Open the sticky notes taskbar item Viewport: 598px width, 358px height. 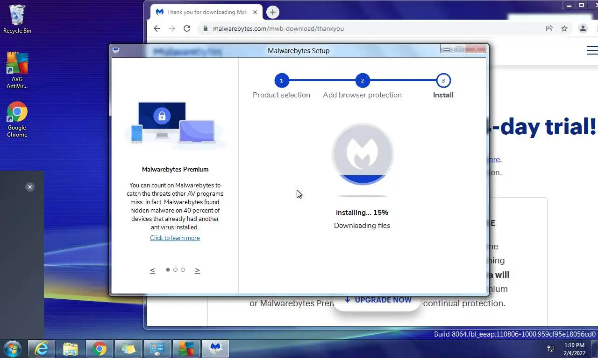click(x=128, y=349)
